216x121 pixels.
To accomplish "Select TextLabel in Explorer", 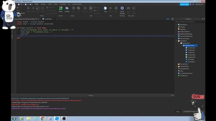I will click(x=191, y=59).
